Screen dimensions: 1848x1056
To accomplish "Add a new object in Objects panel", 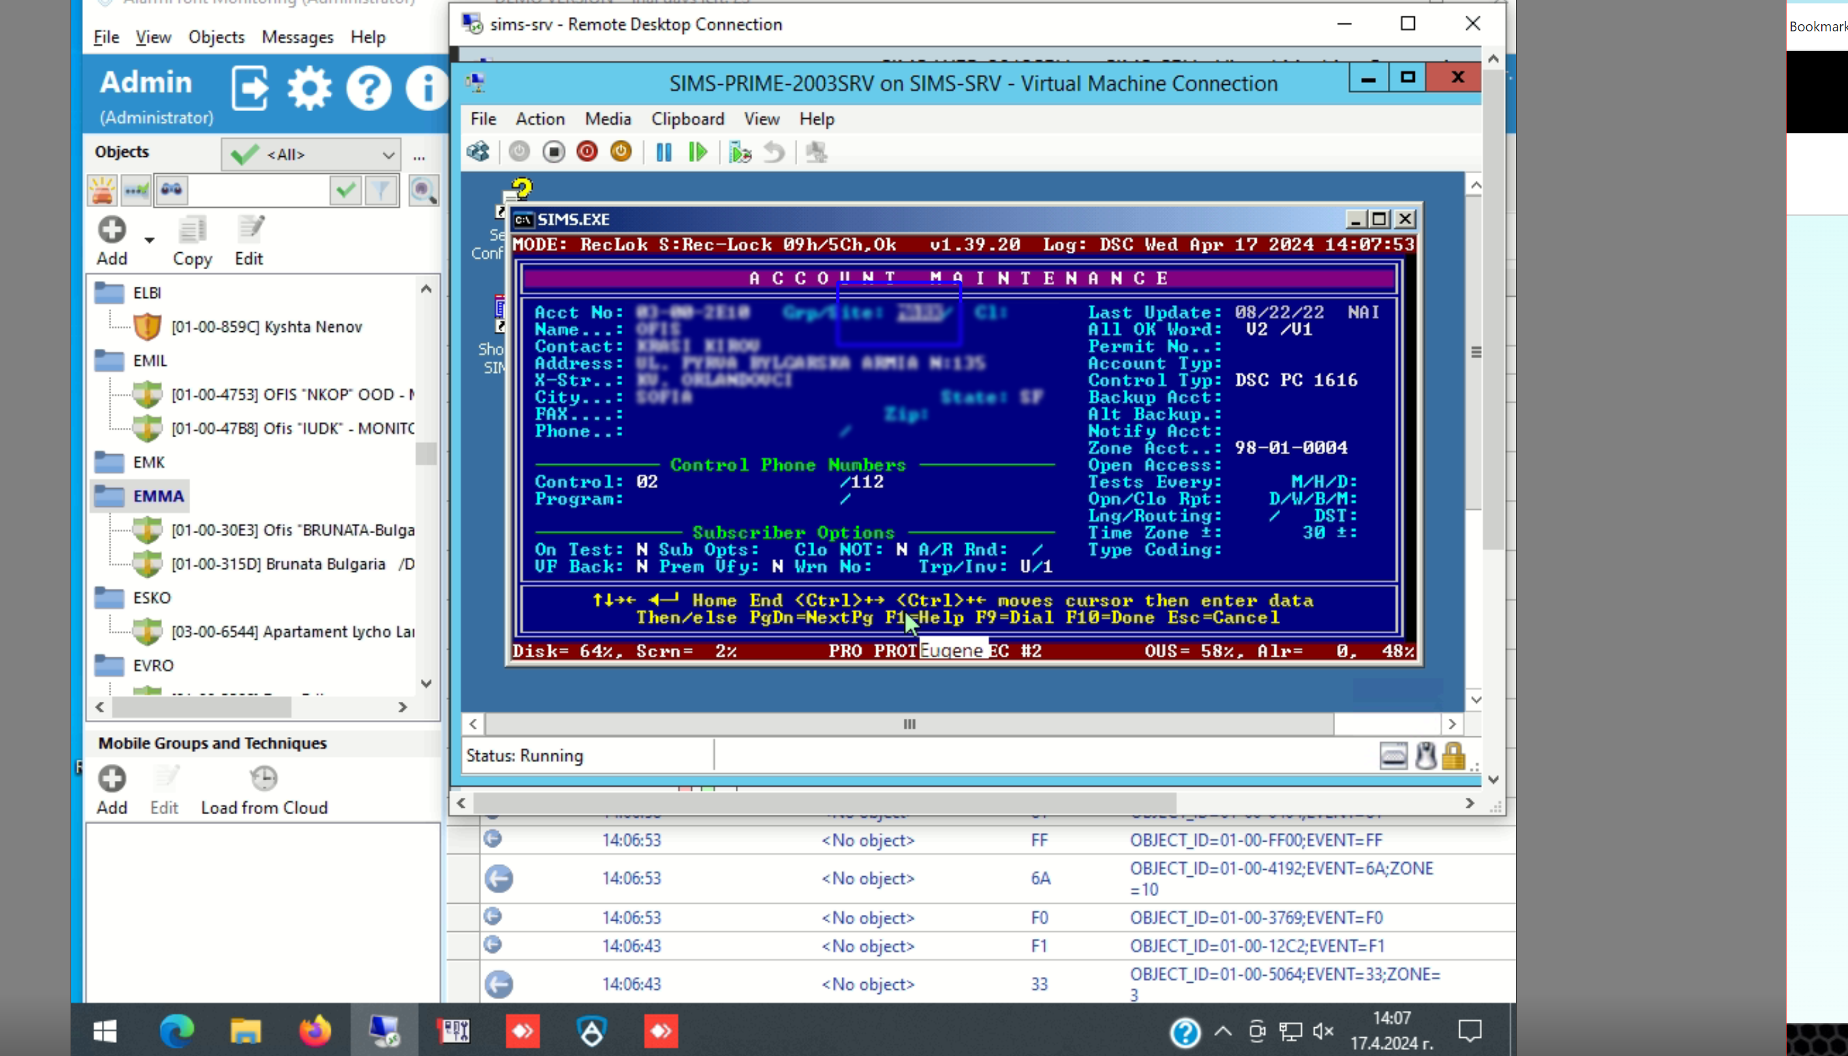I will click(x=112, y=242).
